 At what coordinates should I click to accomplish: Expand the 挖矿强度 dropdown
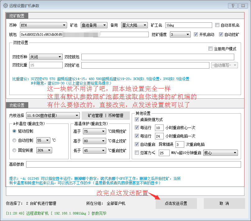tap(187, 34)
